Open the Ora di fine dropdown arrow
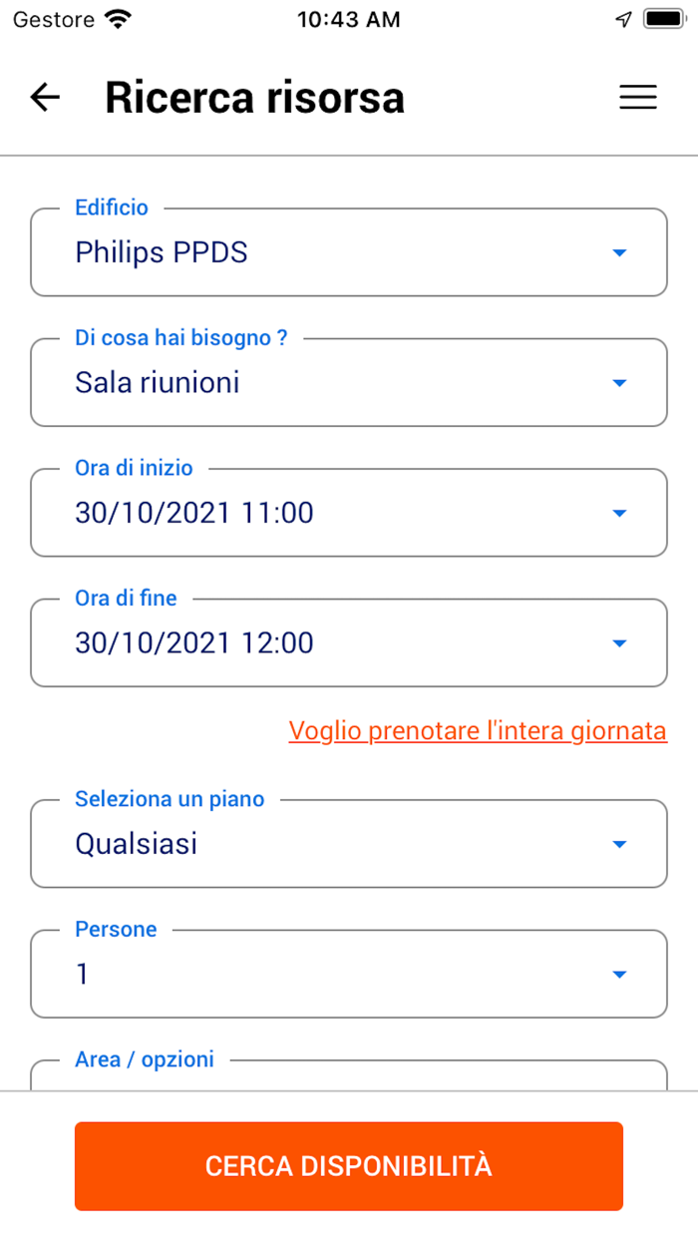Viewport: 698px width, 1241px height. click(x=619, y=643)
